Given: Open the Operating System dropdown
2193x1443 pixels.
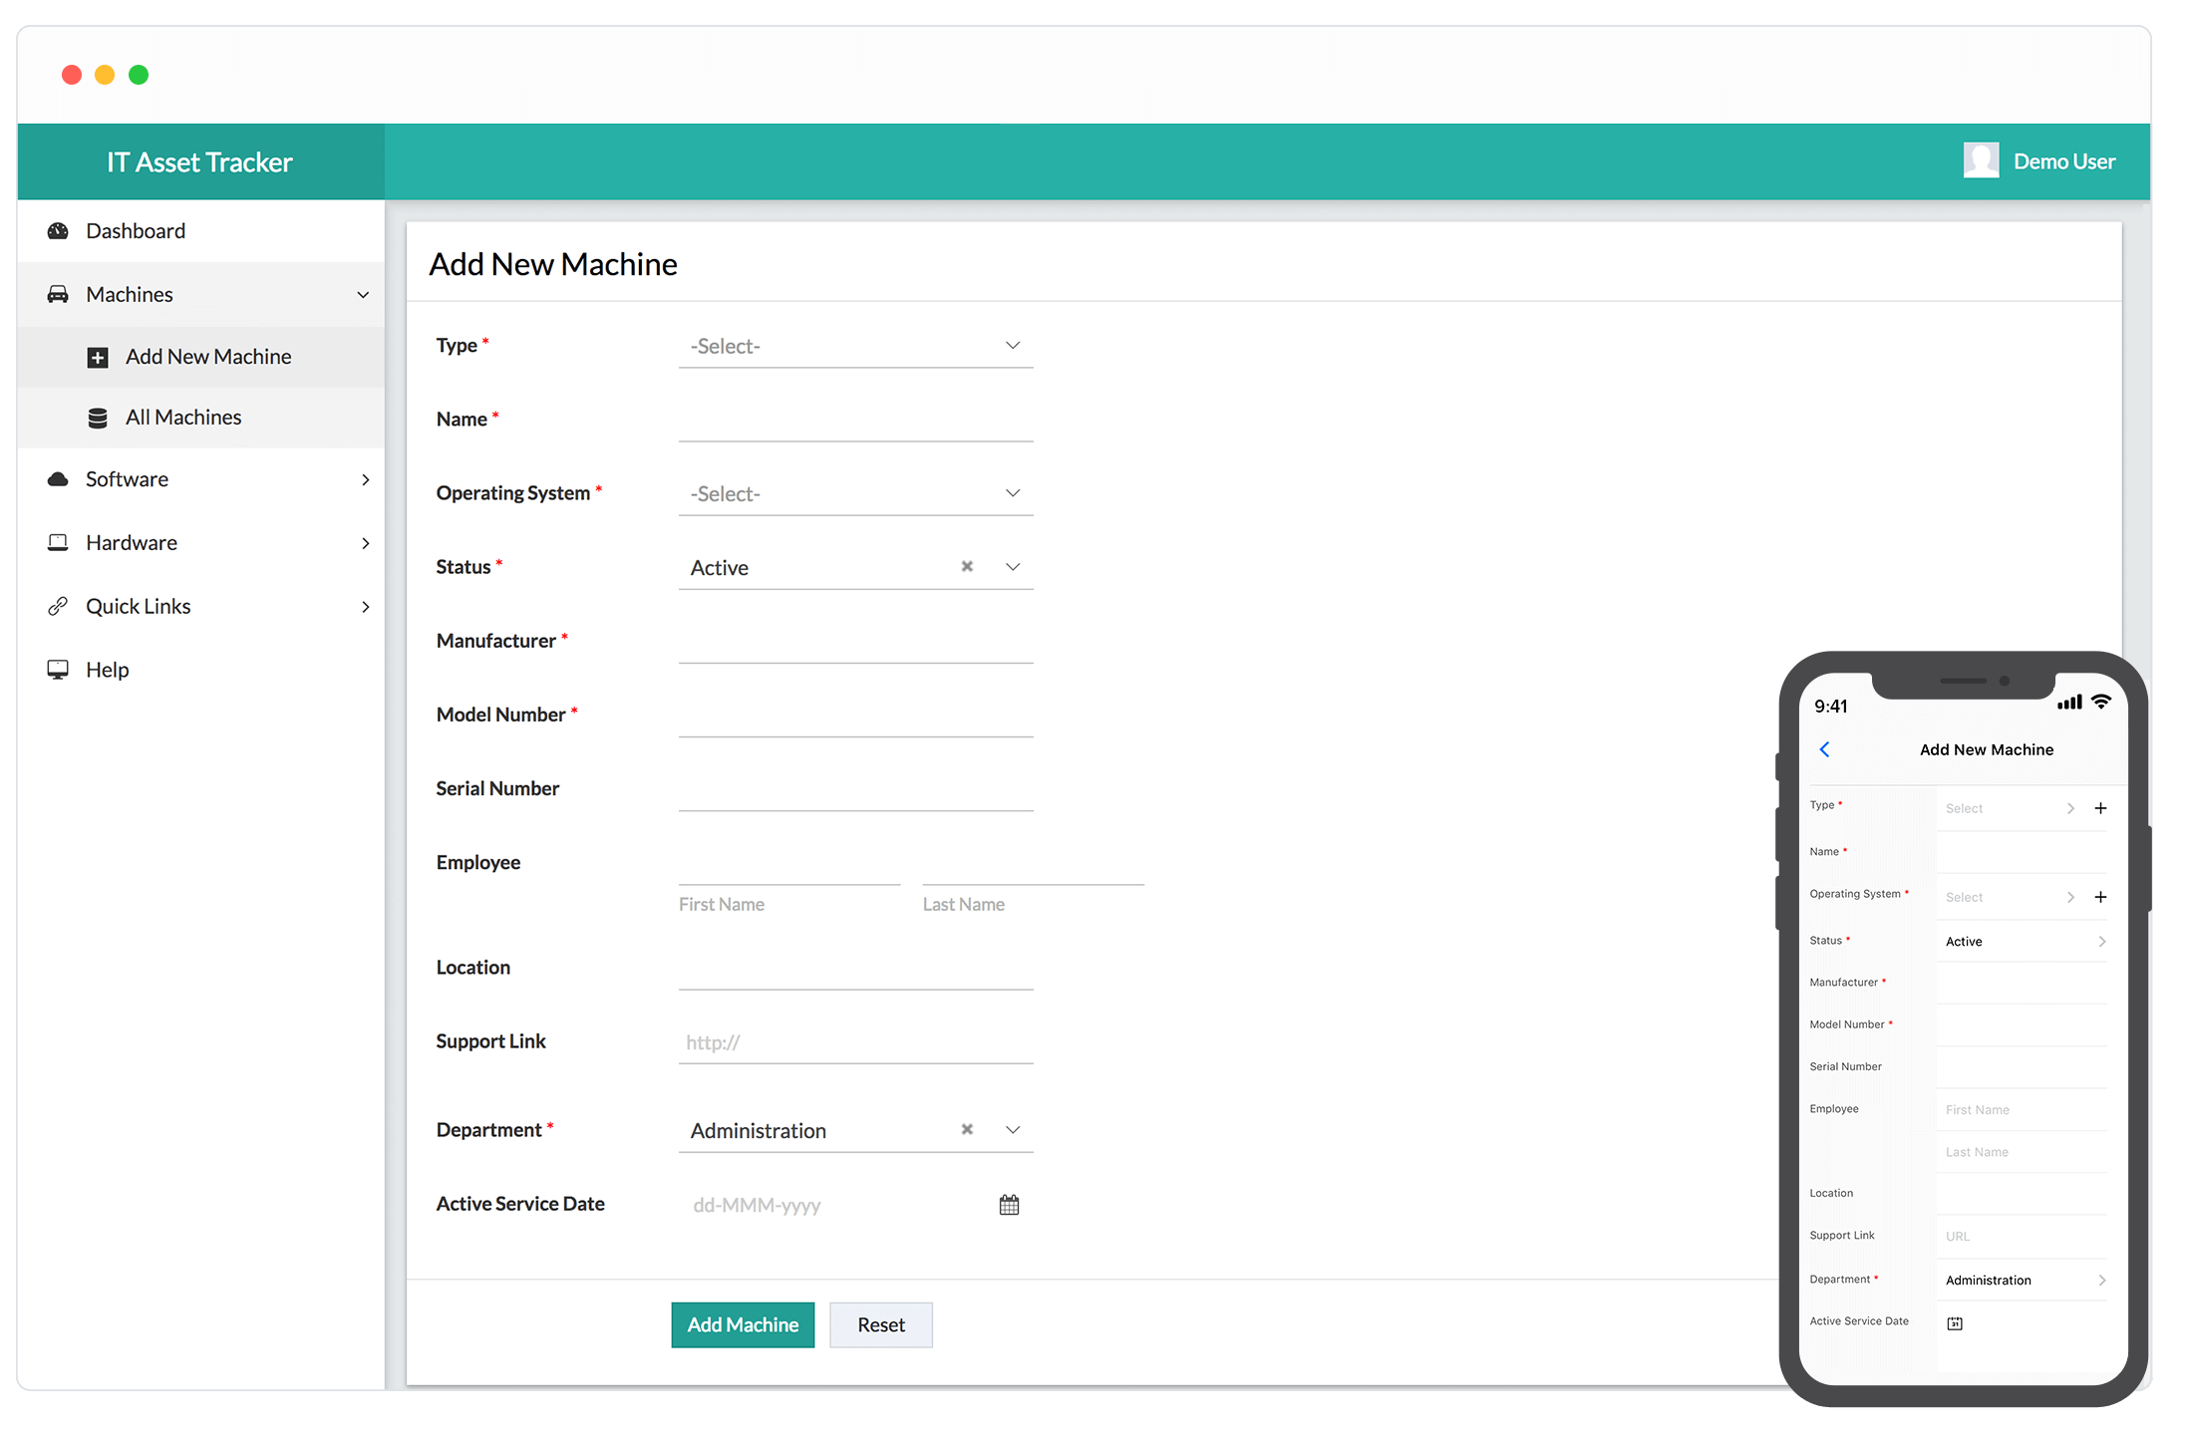Looking at the screenshot, I should click(853, 493).
